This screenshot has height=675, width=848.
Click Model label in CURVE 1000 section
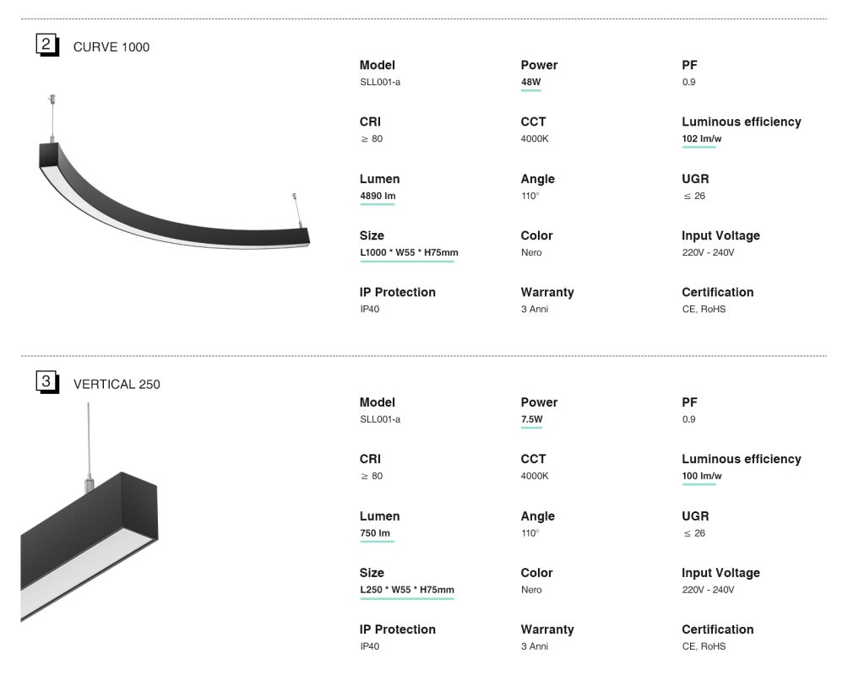(377, 65)
